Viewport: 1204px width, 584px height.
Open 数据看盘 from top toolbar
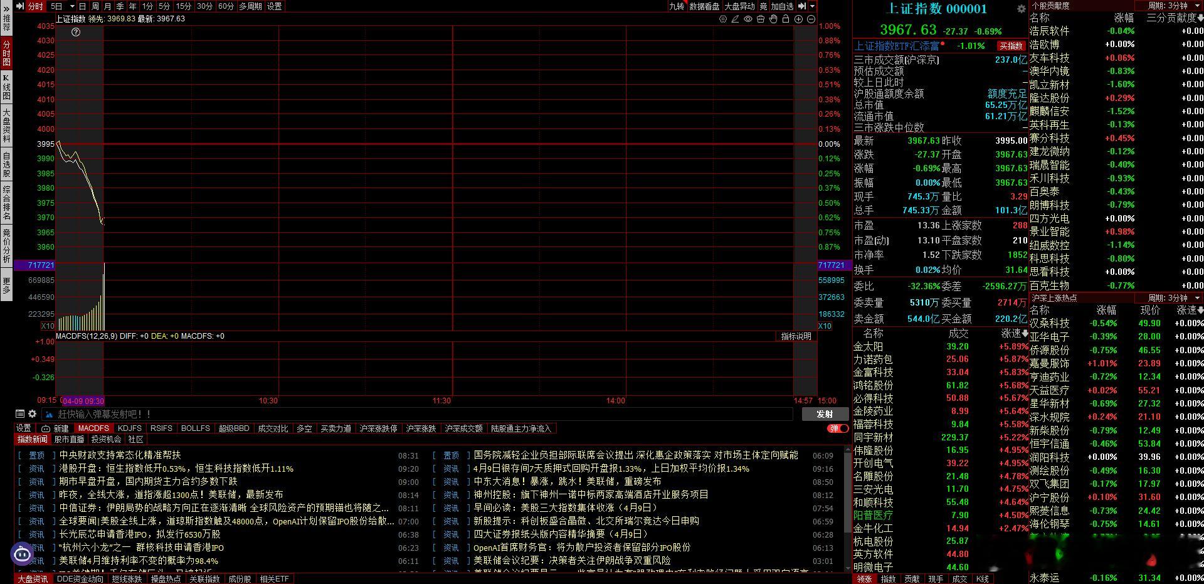pyautogui.click(x=704, y=6)
